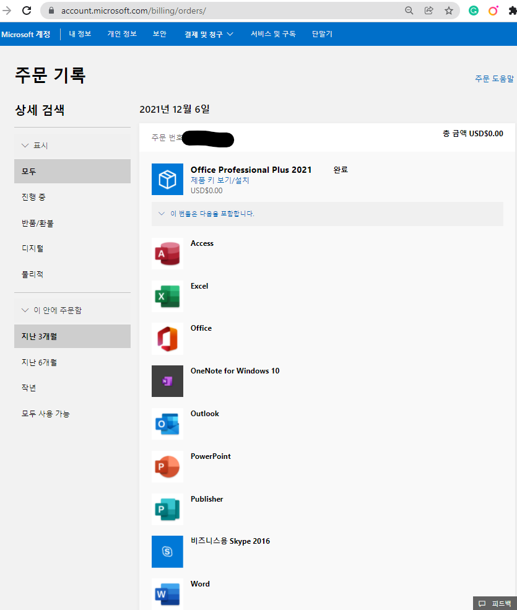Open the Grammarly extension icon
The width and height of the screenshot is (517, 610).
pyautogui.click(x=474, y=11)
